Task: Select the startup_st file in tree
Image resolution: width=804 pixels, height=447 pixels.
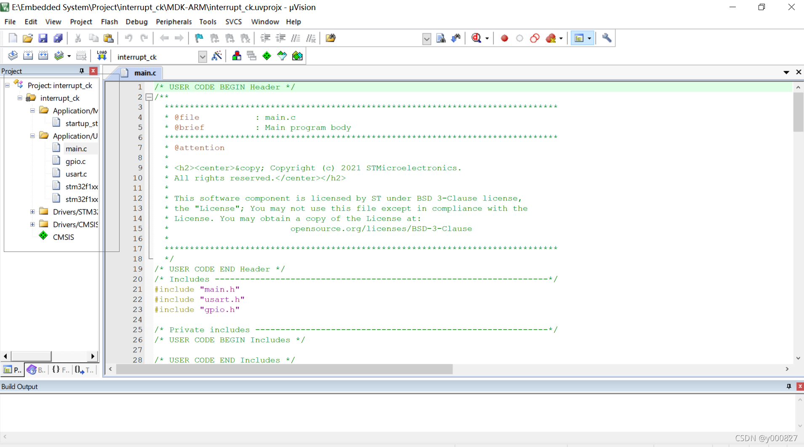Action: point(82,123)
